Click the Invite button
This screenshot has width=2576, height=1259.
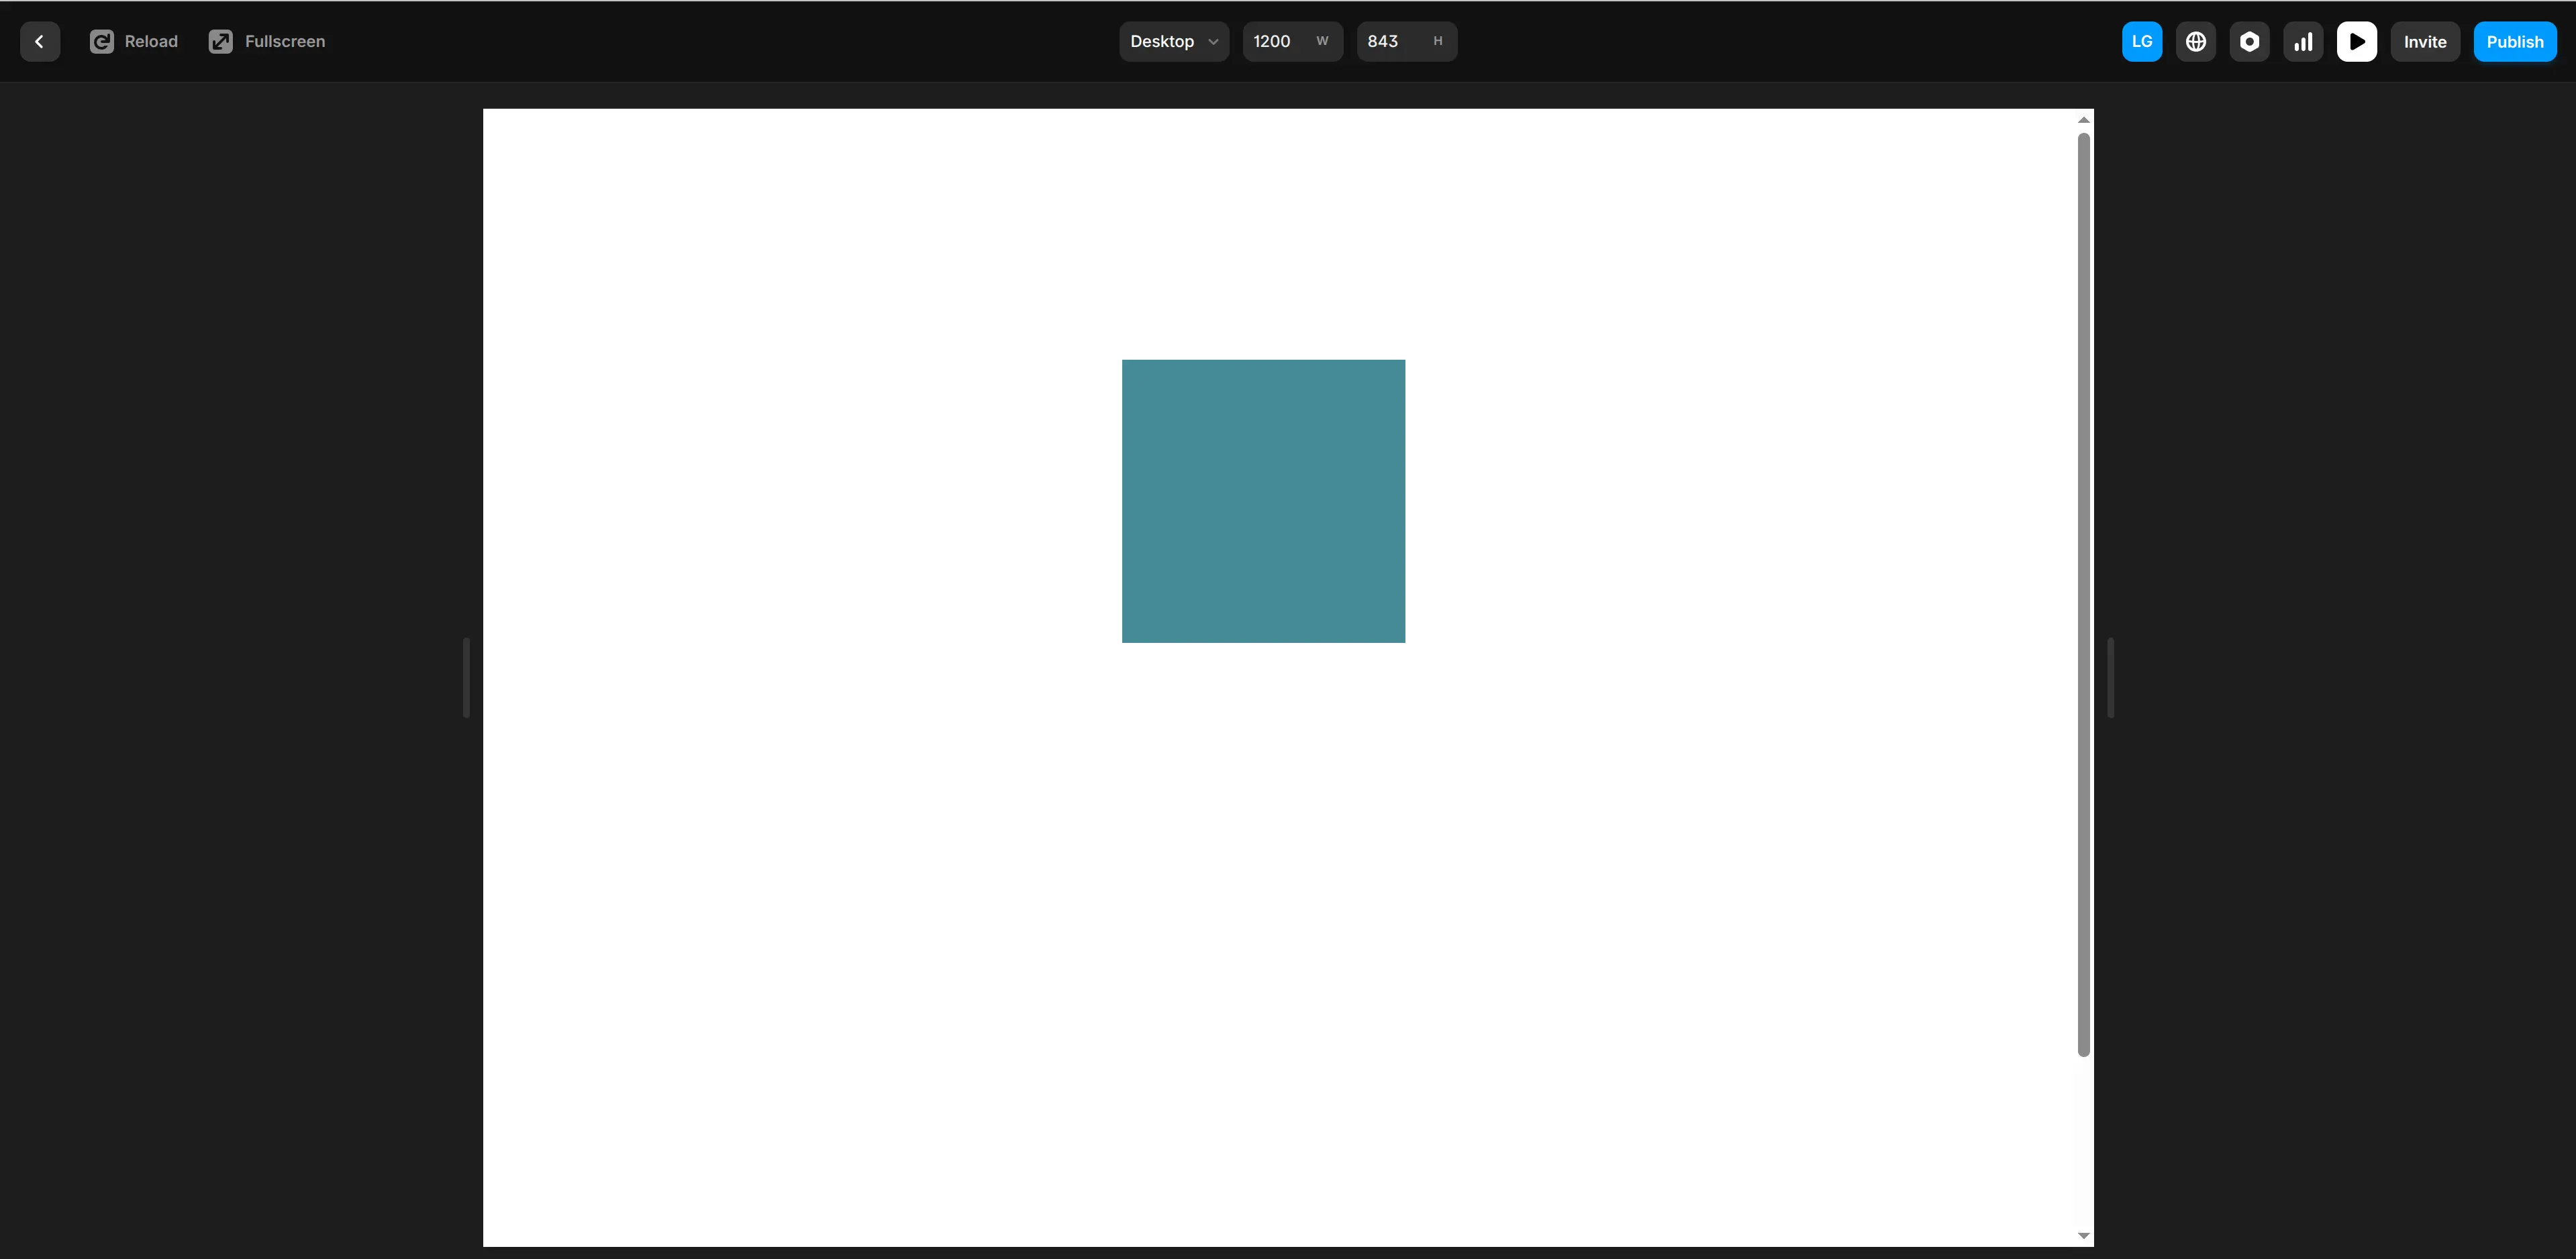pyautogui.click(x=2425, y=41)
